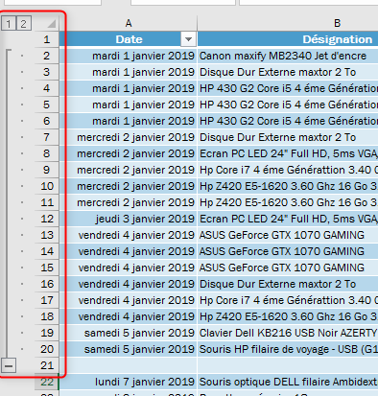Select the Désignation header cell
This screenshot has width=378, height=396.
(x=288, y=39)
